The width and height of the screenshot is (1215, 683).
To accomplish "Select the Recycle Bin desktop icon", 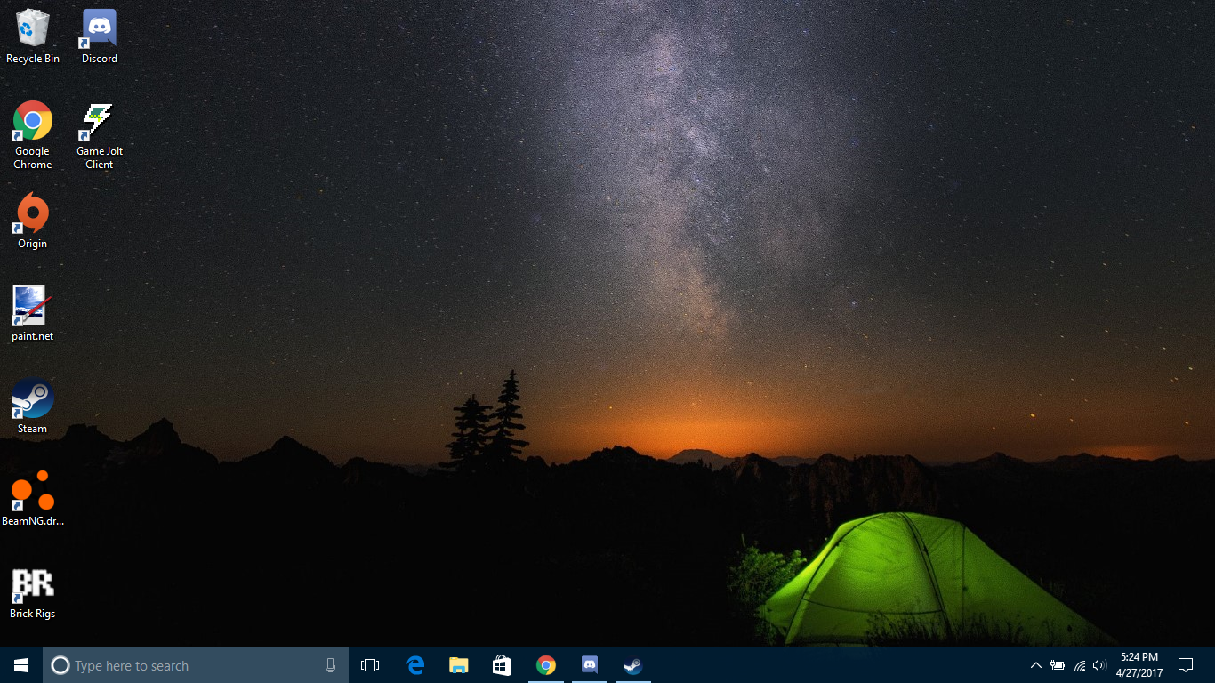I will click(33, 36).
